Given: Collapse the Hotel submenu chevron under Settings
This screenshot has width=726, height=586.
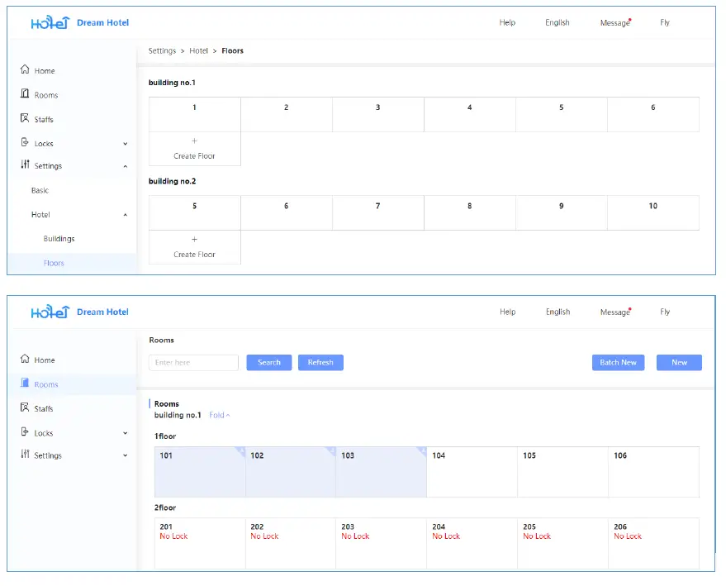Looking at the screenshot, I should (x=126, y=215).
